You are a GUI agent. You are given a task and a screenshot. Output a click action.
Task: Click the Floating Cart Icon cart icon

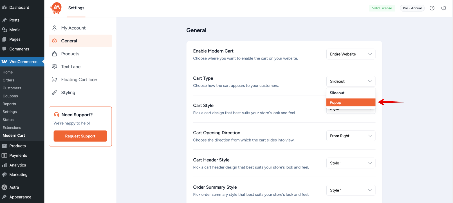pos(55,79)
